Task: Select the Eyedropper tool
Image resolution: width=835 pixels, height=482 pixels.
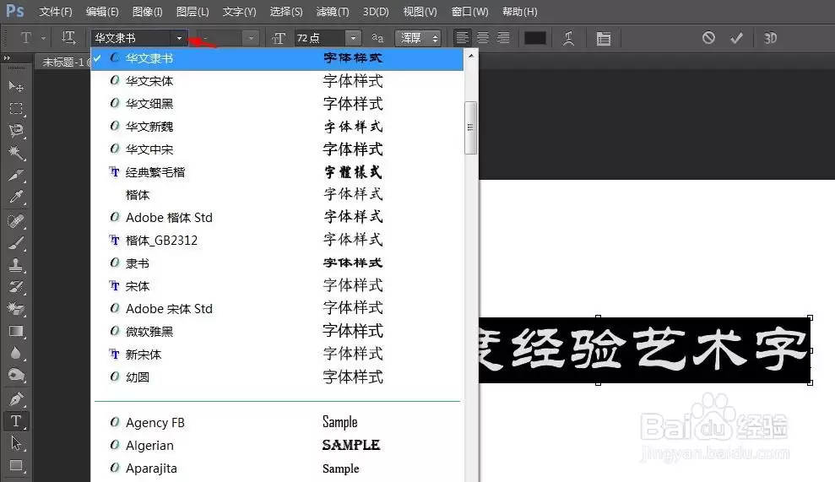Action: [x=16, y=198]
